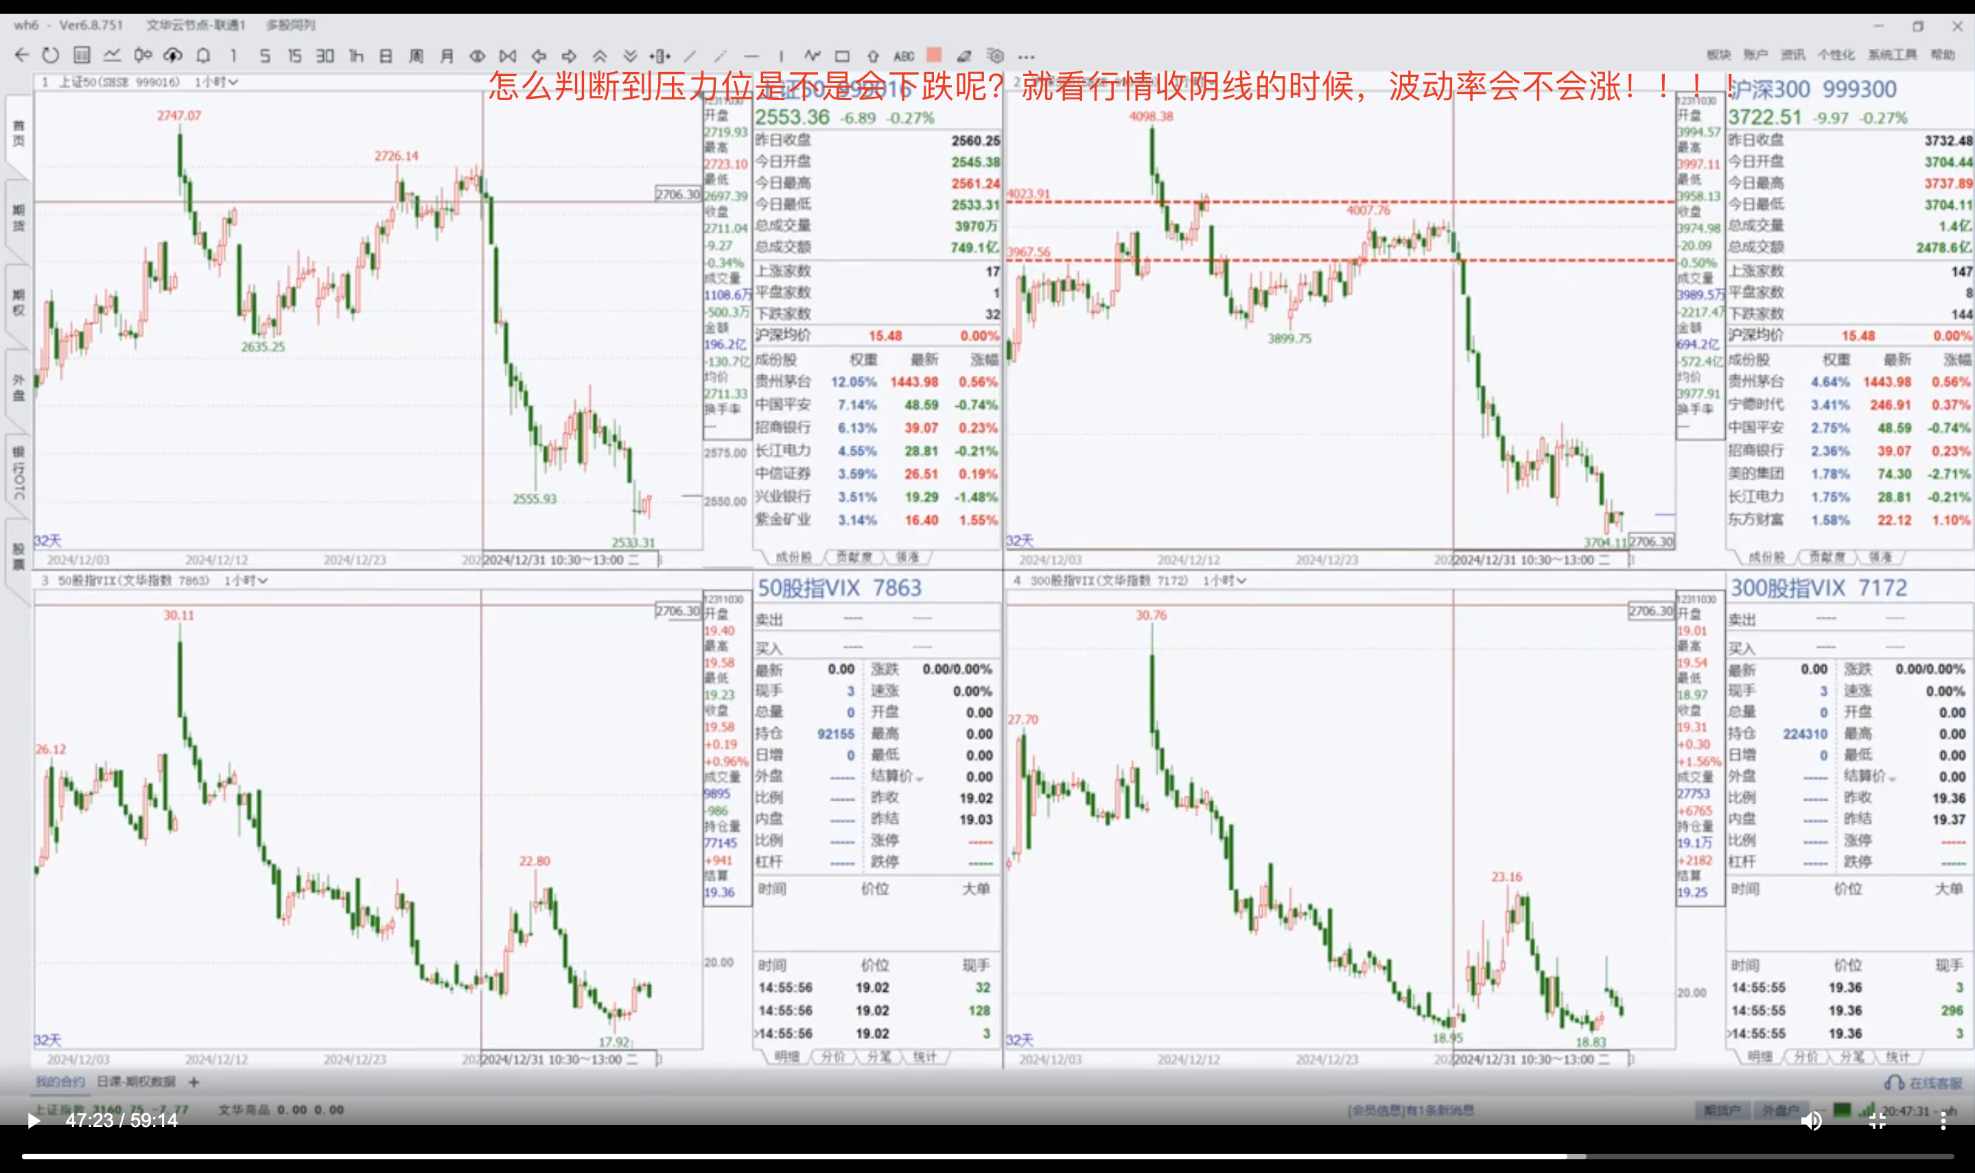Viewport: 1975px width, 1173px height.
Task: Switch to the 1h period button
Action: [x=355, y=56]
